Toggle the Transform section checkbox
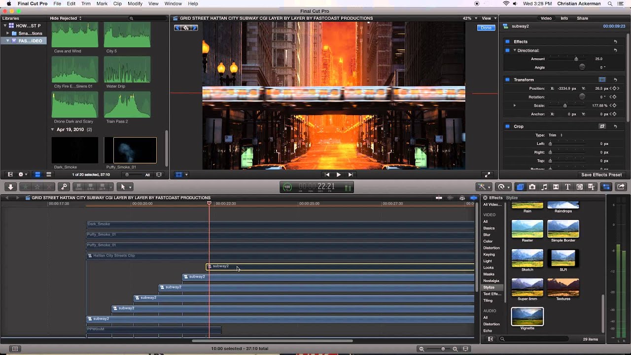The height and width of the screenshot is (355, 631). pyautogui.click(x=507, y=79)
